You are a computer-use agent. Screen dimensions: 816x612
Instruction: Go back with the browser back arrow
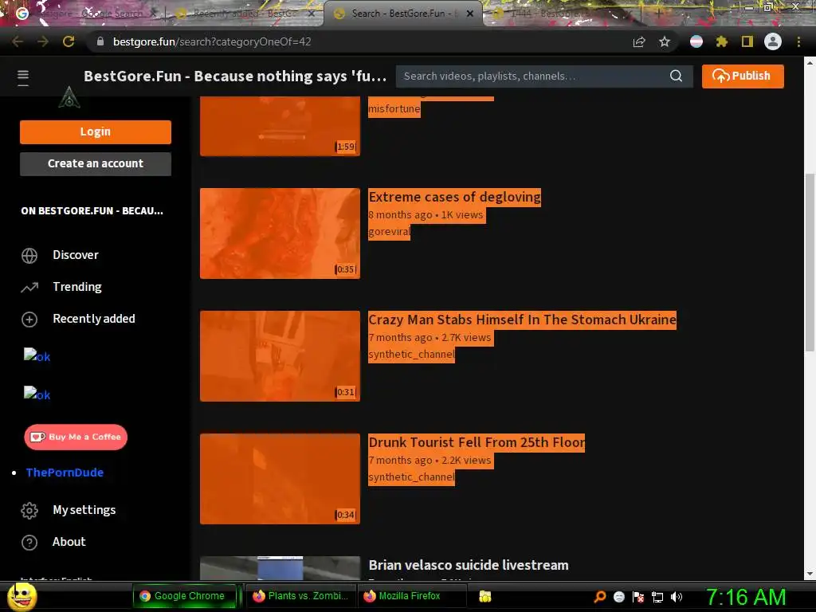18,41
